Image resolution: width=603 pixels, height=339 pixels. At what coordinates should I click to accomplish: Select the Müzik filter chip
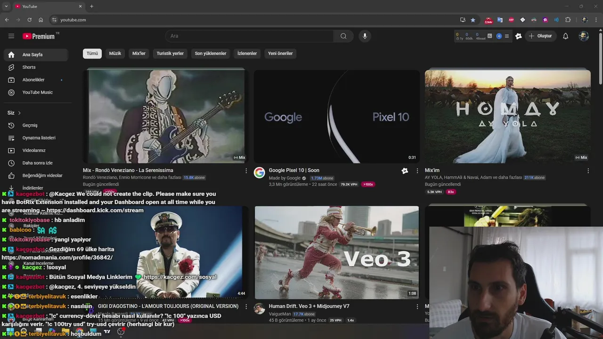coord(115,53)
